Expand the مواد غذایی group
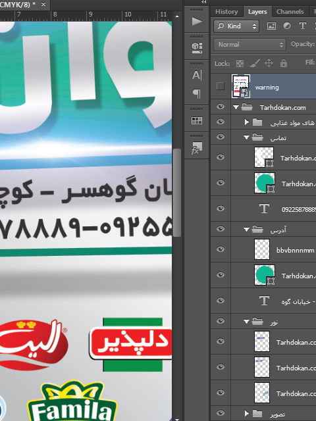 (246, 122)
